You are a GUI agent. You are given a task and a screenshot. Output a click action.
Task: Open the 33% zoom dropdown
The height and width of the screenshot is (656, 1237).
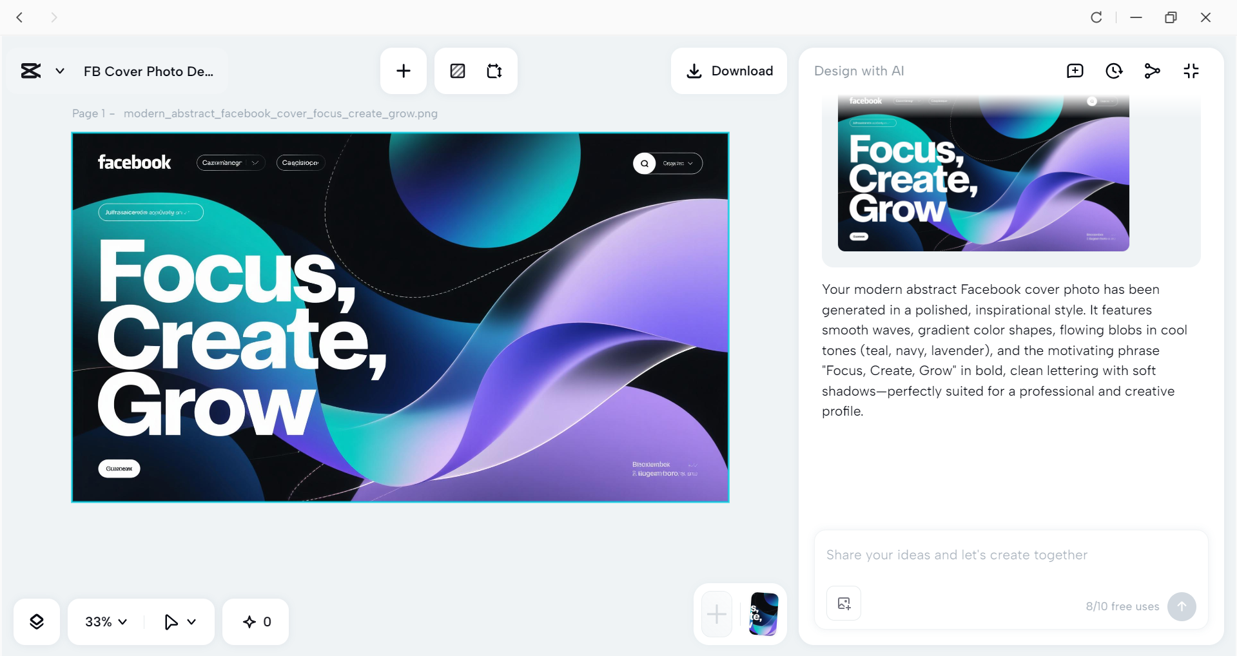click(106, 622)
